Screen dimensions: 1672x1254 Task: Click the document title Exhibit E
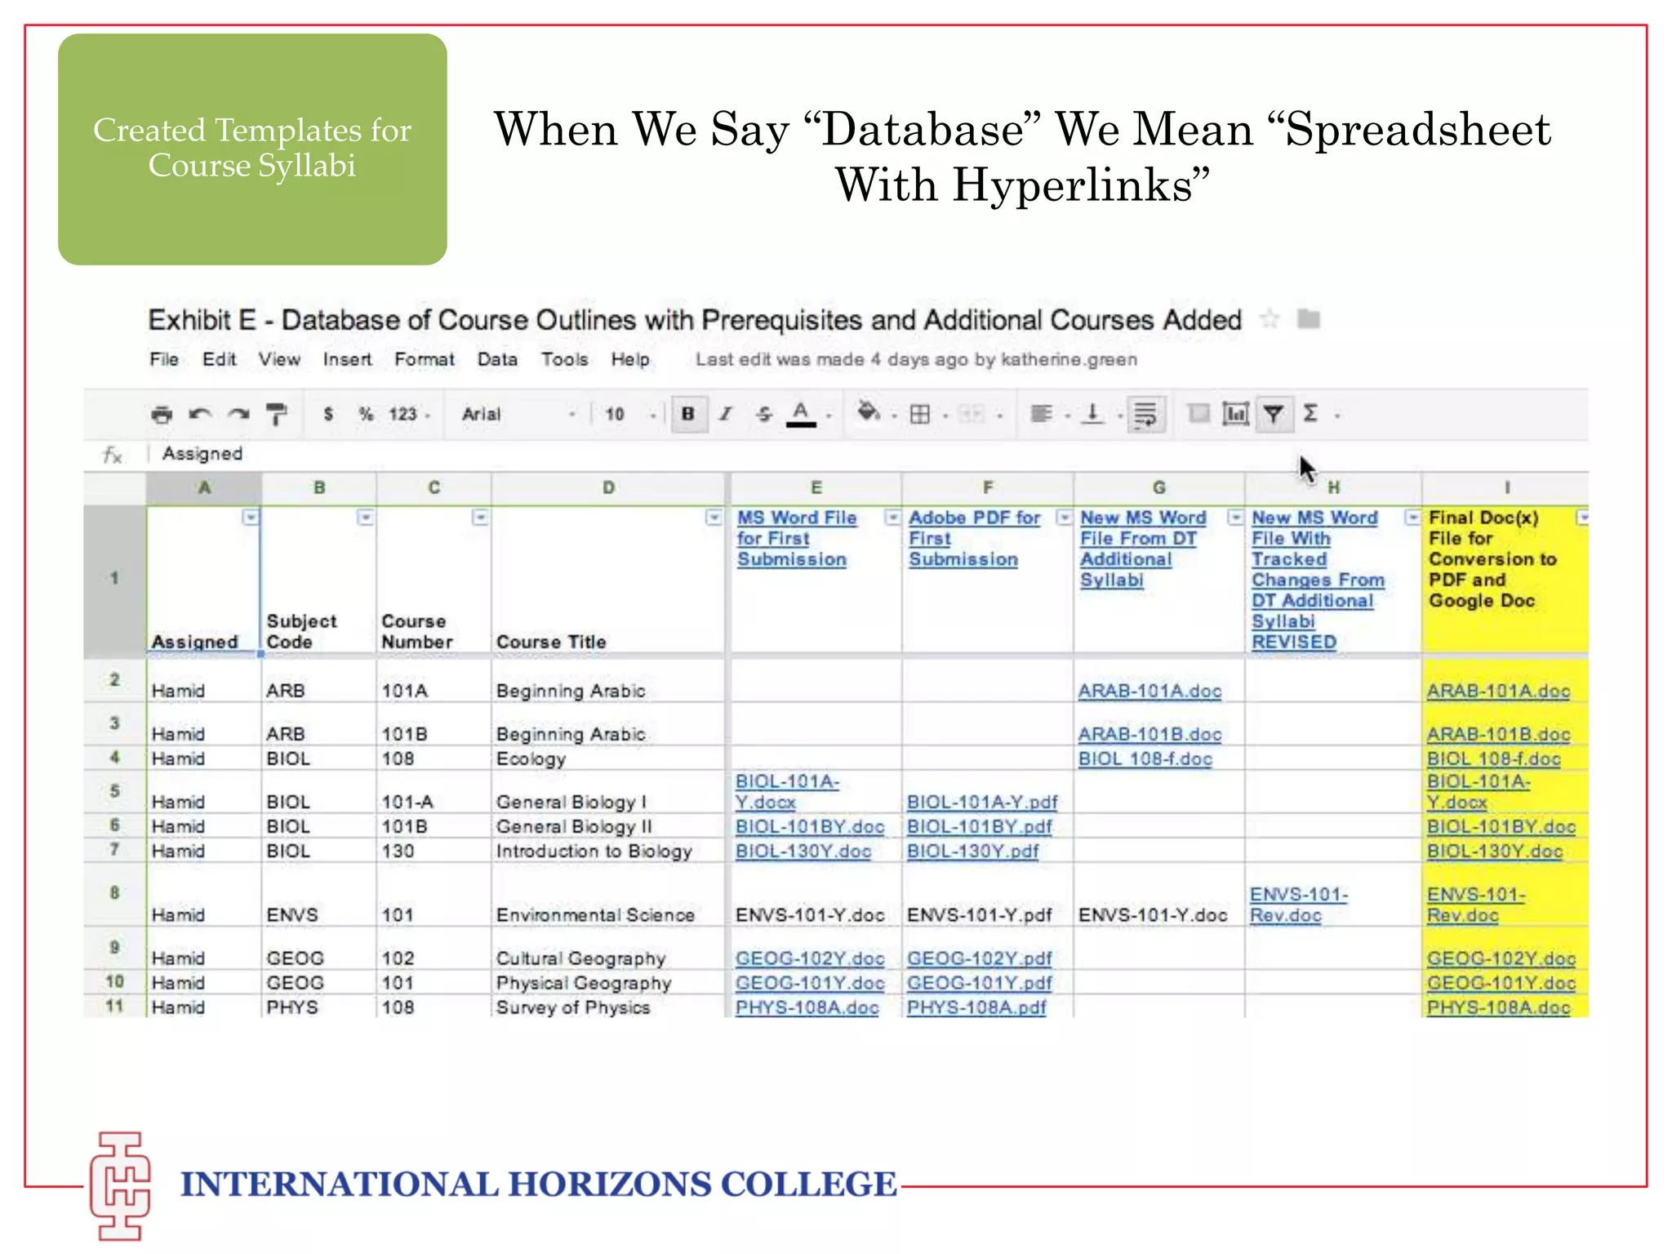(695, 320)
